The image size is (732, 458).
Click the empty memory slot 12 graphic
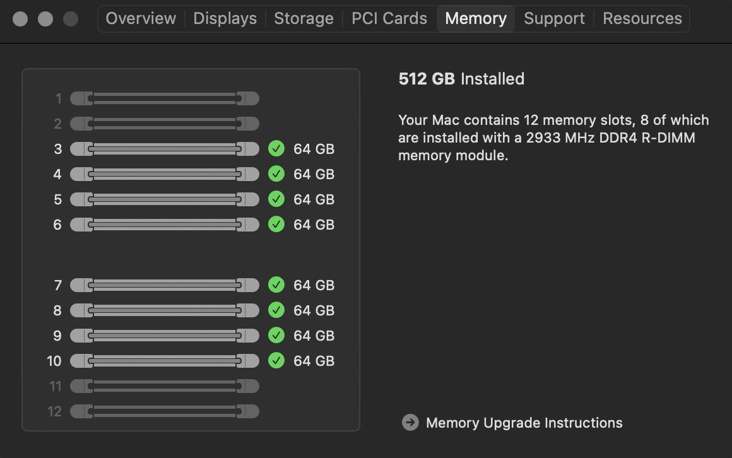pos(164,411)
